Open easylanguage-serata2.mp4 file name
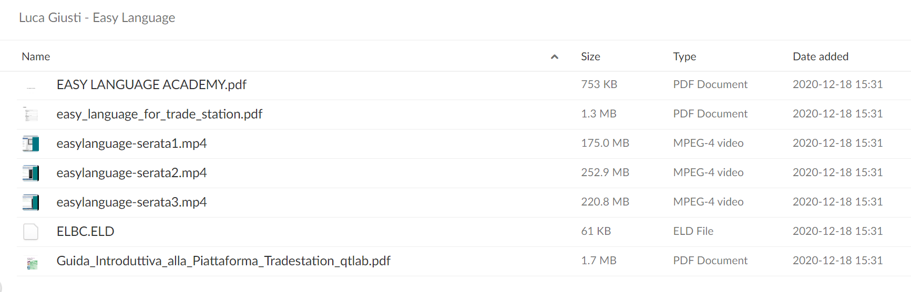Image resolution: width=911 pixels, height=292 pixels. [131, 173]
